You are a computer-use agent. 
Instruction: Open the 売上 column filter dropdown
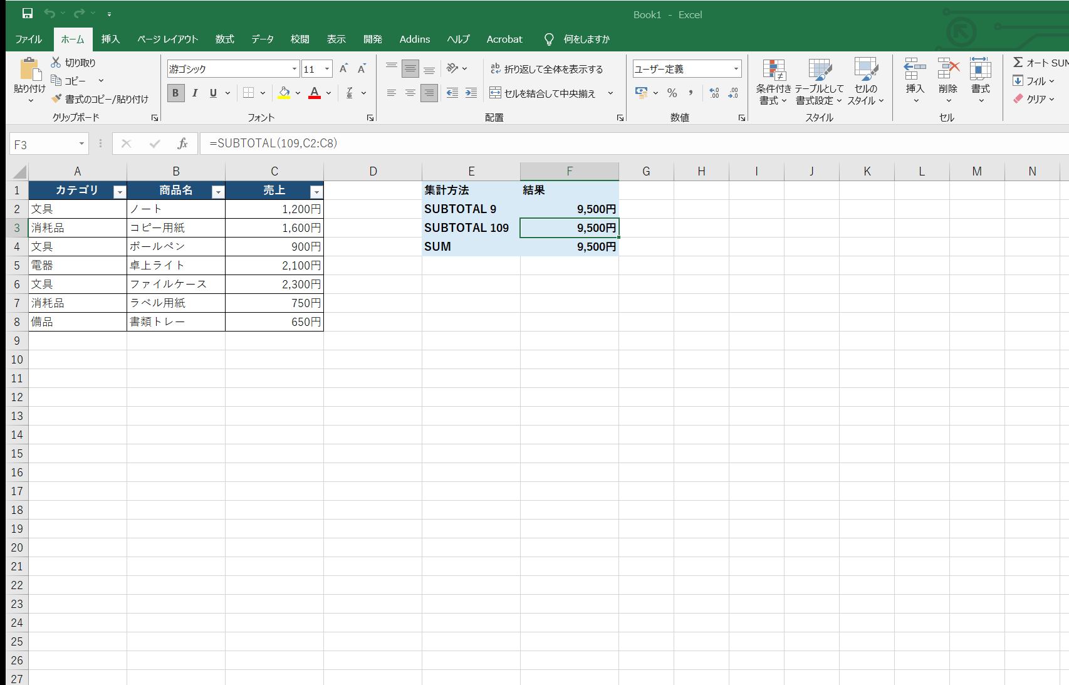(x=316, y=192)
